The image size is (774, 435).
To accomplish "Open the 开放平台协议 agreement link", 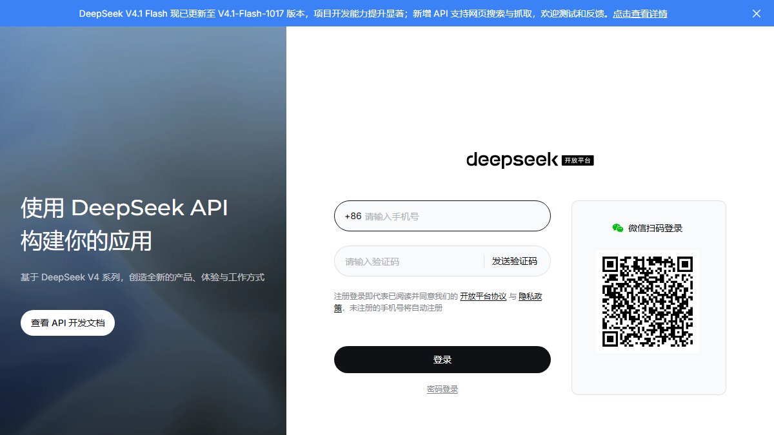I will (483, 296).
